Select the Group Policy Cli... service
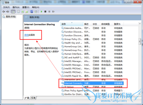The image size is (143, 105). click(x=92, y=39)
